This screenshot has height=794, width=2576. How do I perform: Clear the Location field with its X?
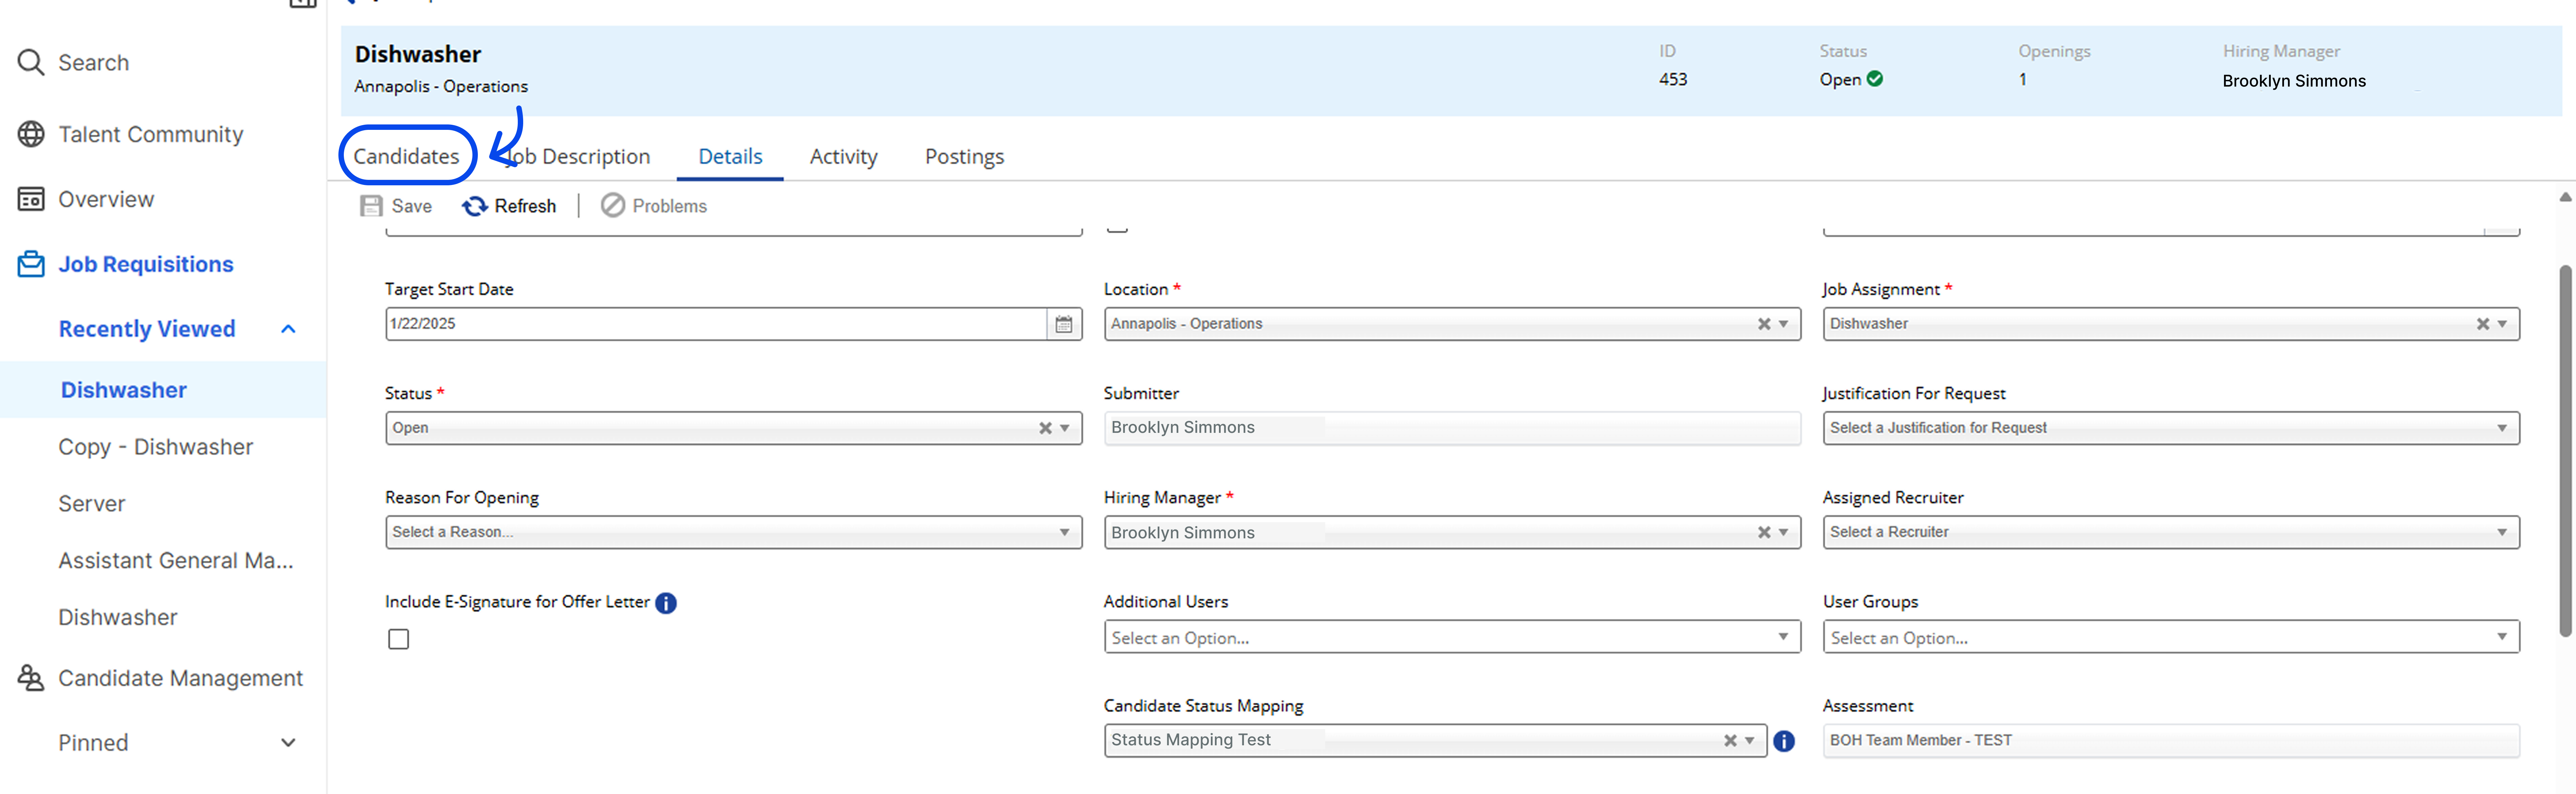(x=1764, y=324)
